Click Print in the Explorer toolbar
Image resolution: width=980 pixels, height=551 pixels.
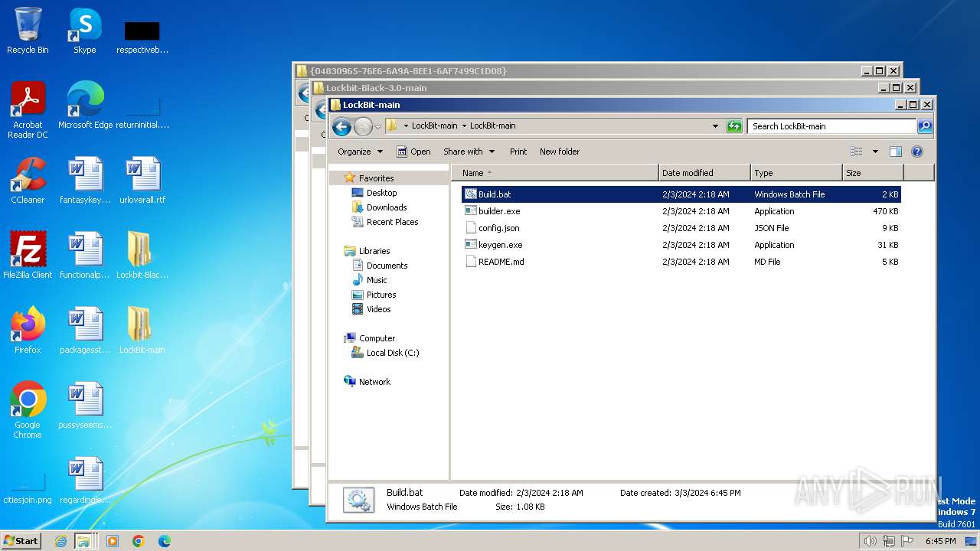click(518, 152)
